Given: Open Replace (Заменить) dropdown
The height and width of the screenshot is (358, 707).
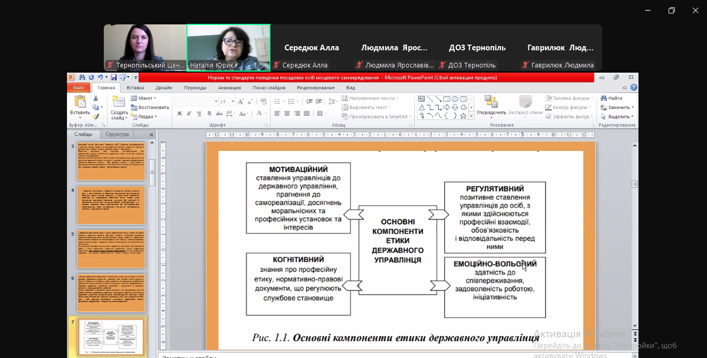Looking at the screenshot, I should 617,107.
